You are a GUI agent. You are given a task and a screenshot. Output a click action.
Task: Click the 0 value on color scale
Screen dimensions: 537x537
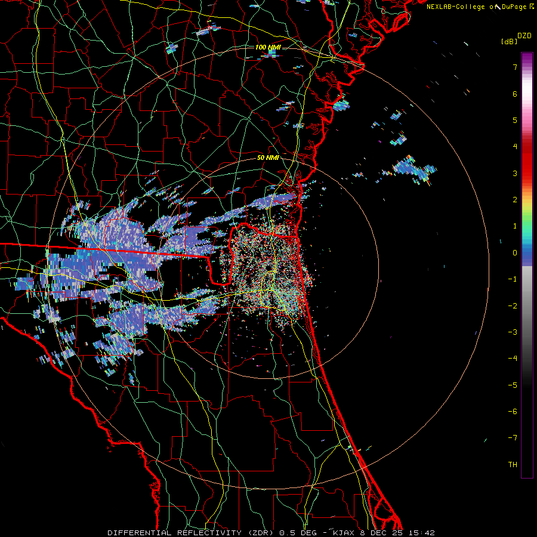pyautogui.click(x=515, y=253)
